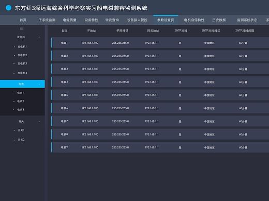Select 电表2 in the sidebar

coord(21,102)
